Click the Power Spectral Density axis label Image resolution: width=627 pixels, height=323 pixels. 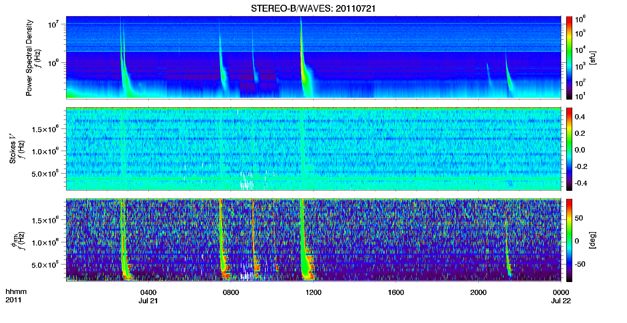(29, 58)
